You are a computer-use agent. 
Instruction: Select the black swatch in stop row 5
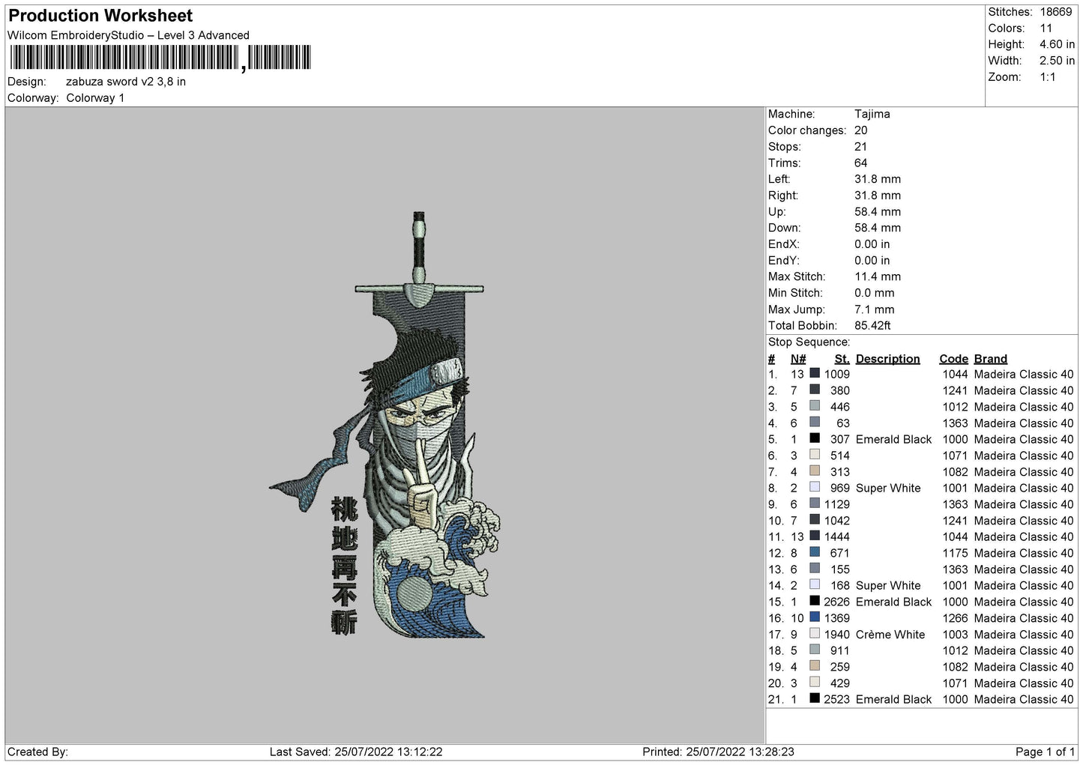click(x=815, y=438)
